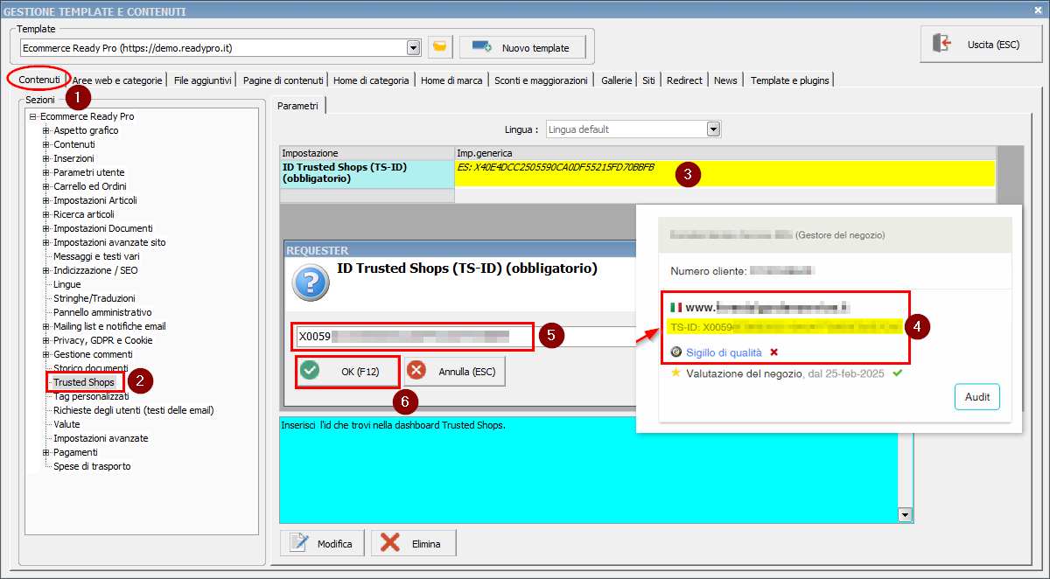This screenshot has height=579, width=1050.
Task: Switch to the Gallerie tab
Action: click(616, 80)
